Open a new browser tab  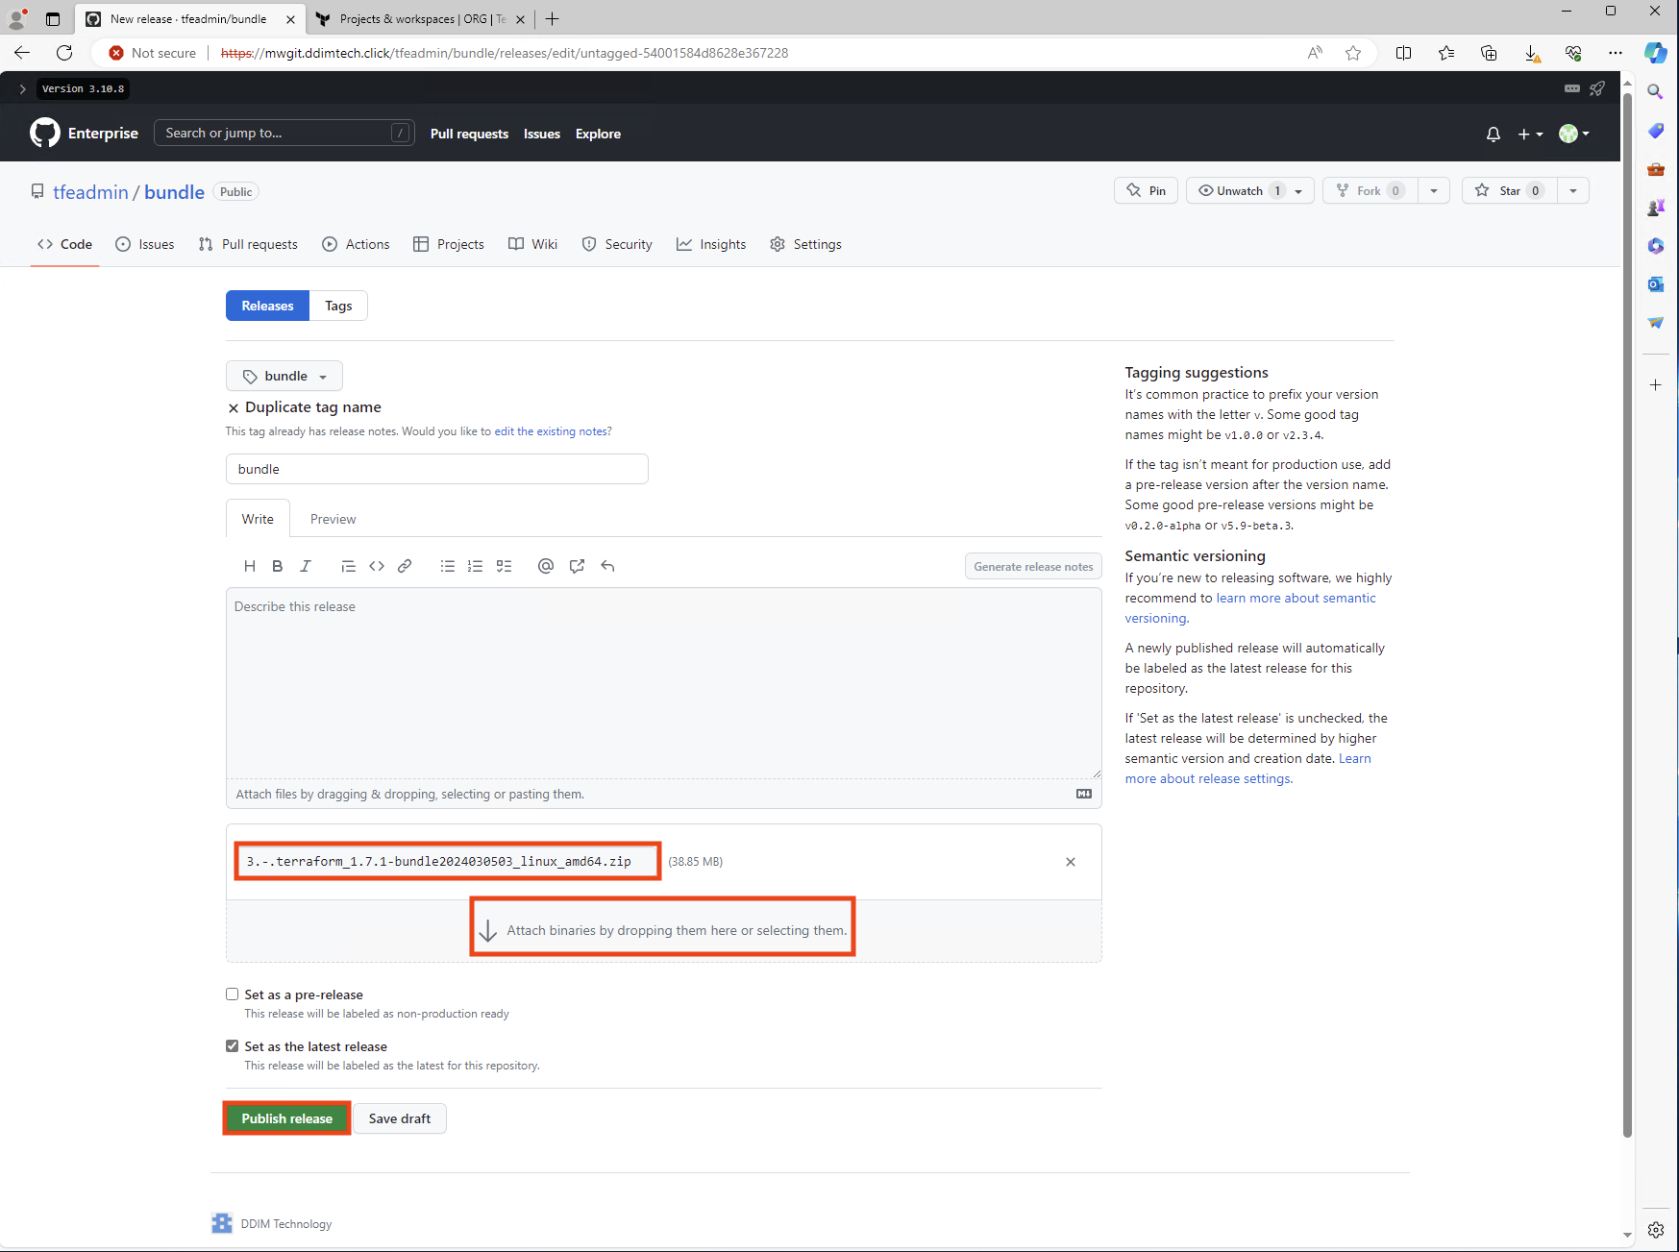(553, 19)
